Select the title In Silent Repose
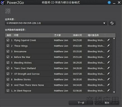The height and width of the screenshot is (107, 122). [x=23, y=91]
